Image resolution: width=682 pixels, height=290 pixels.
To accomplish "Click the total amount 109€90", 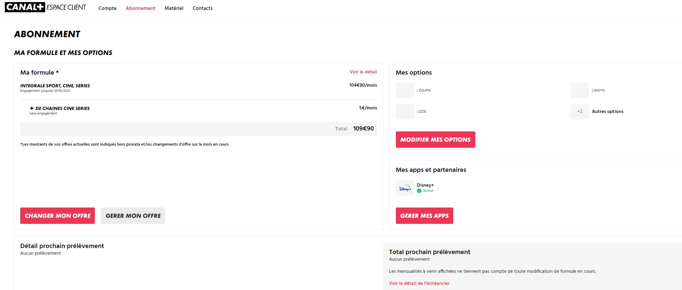I will pos(363,128).
